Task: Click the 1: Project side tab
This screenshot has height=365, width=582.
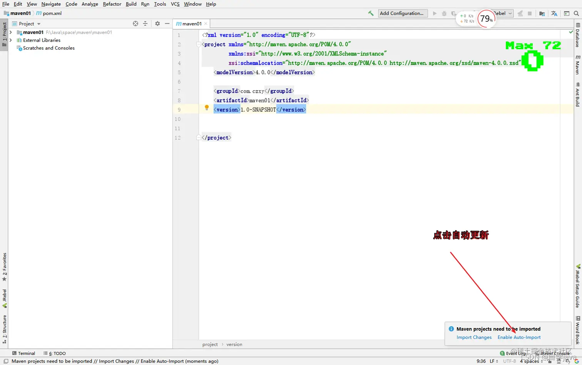Action: pos(4,34)
